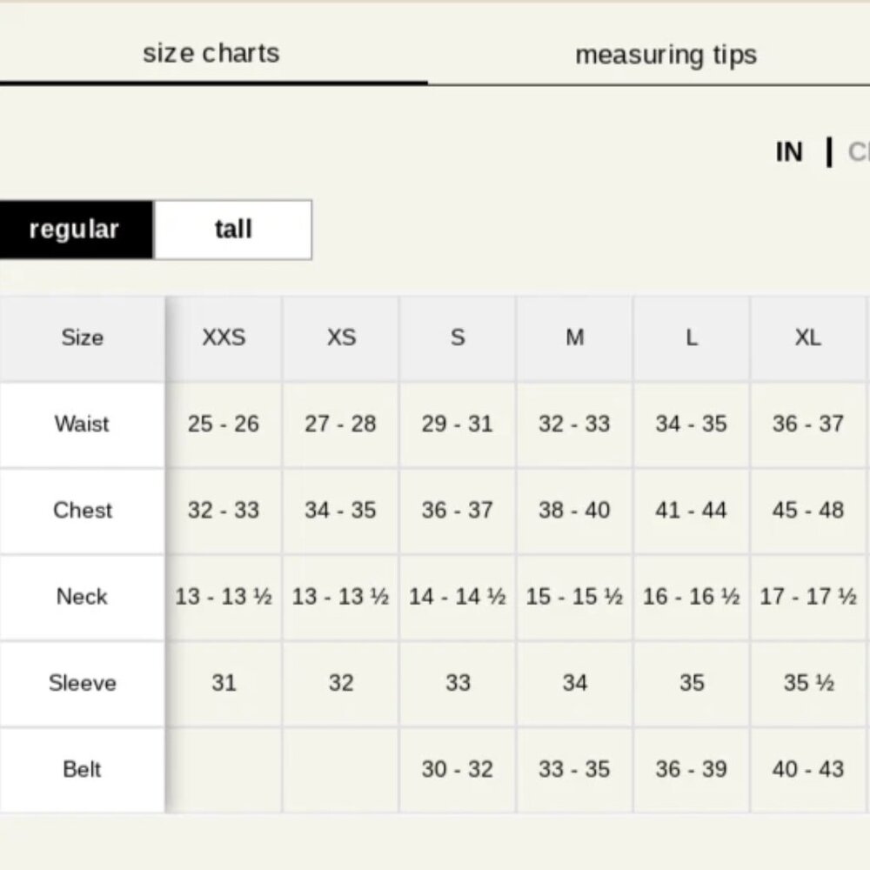Select the Sleeve row label

(x=82, y=683)
